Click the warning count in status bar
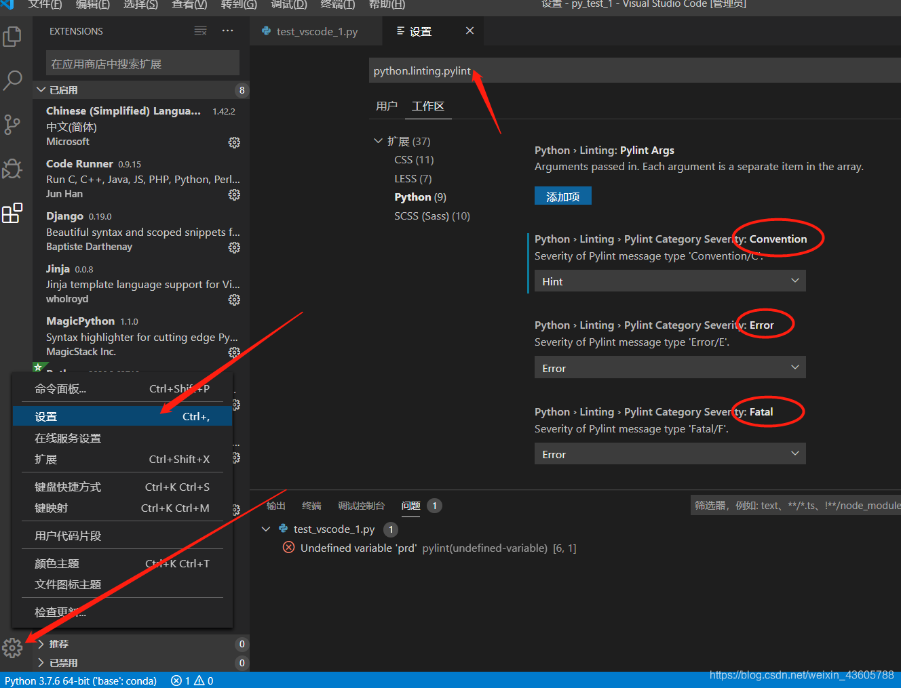This screenshot has width=901, height=688. (204, 681)
